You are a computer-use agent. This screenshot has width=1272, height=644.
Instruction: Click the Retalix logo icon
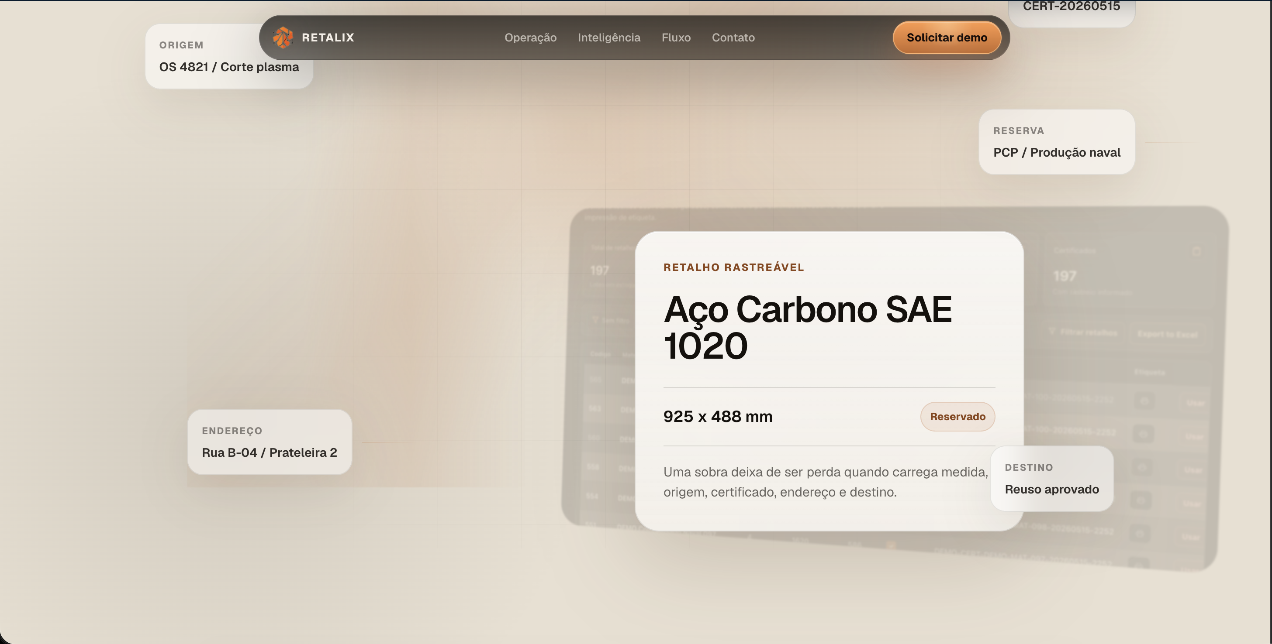pos(283,38)
